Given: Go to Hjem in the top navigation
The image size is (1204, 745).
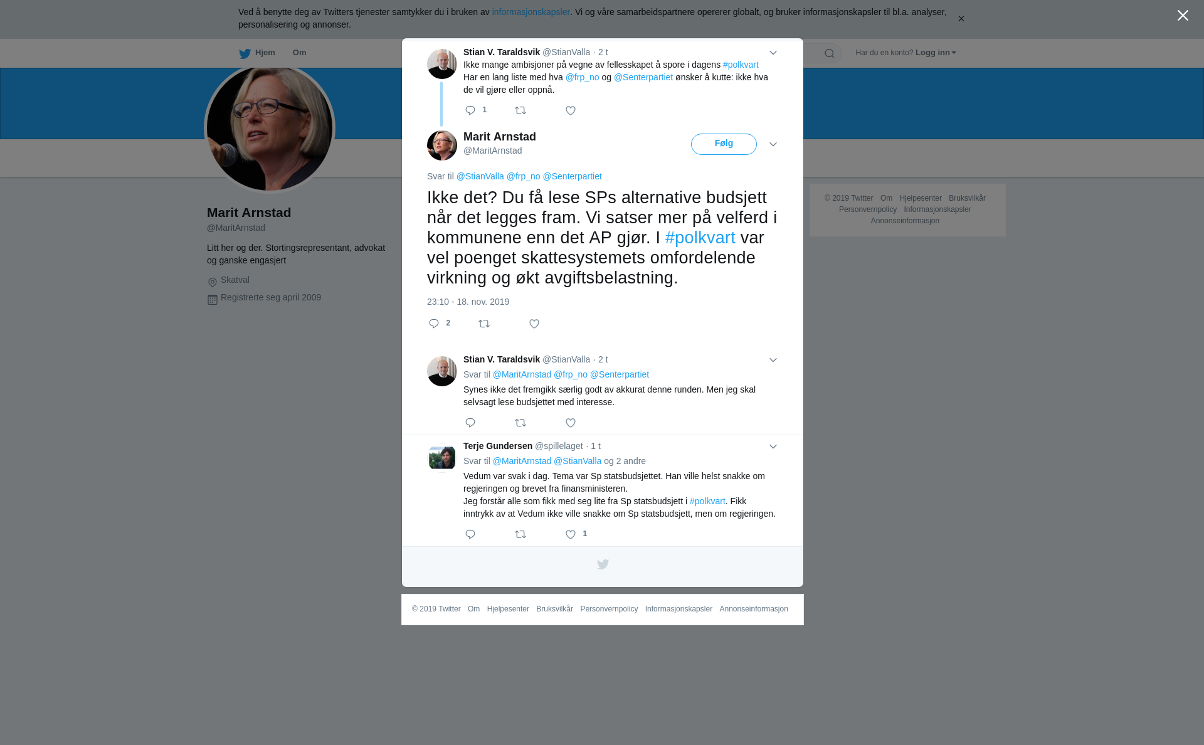Looking at the screenshot, I should tap(257, 53).
